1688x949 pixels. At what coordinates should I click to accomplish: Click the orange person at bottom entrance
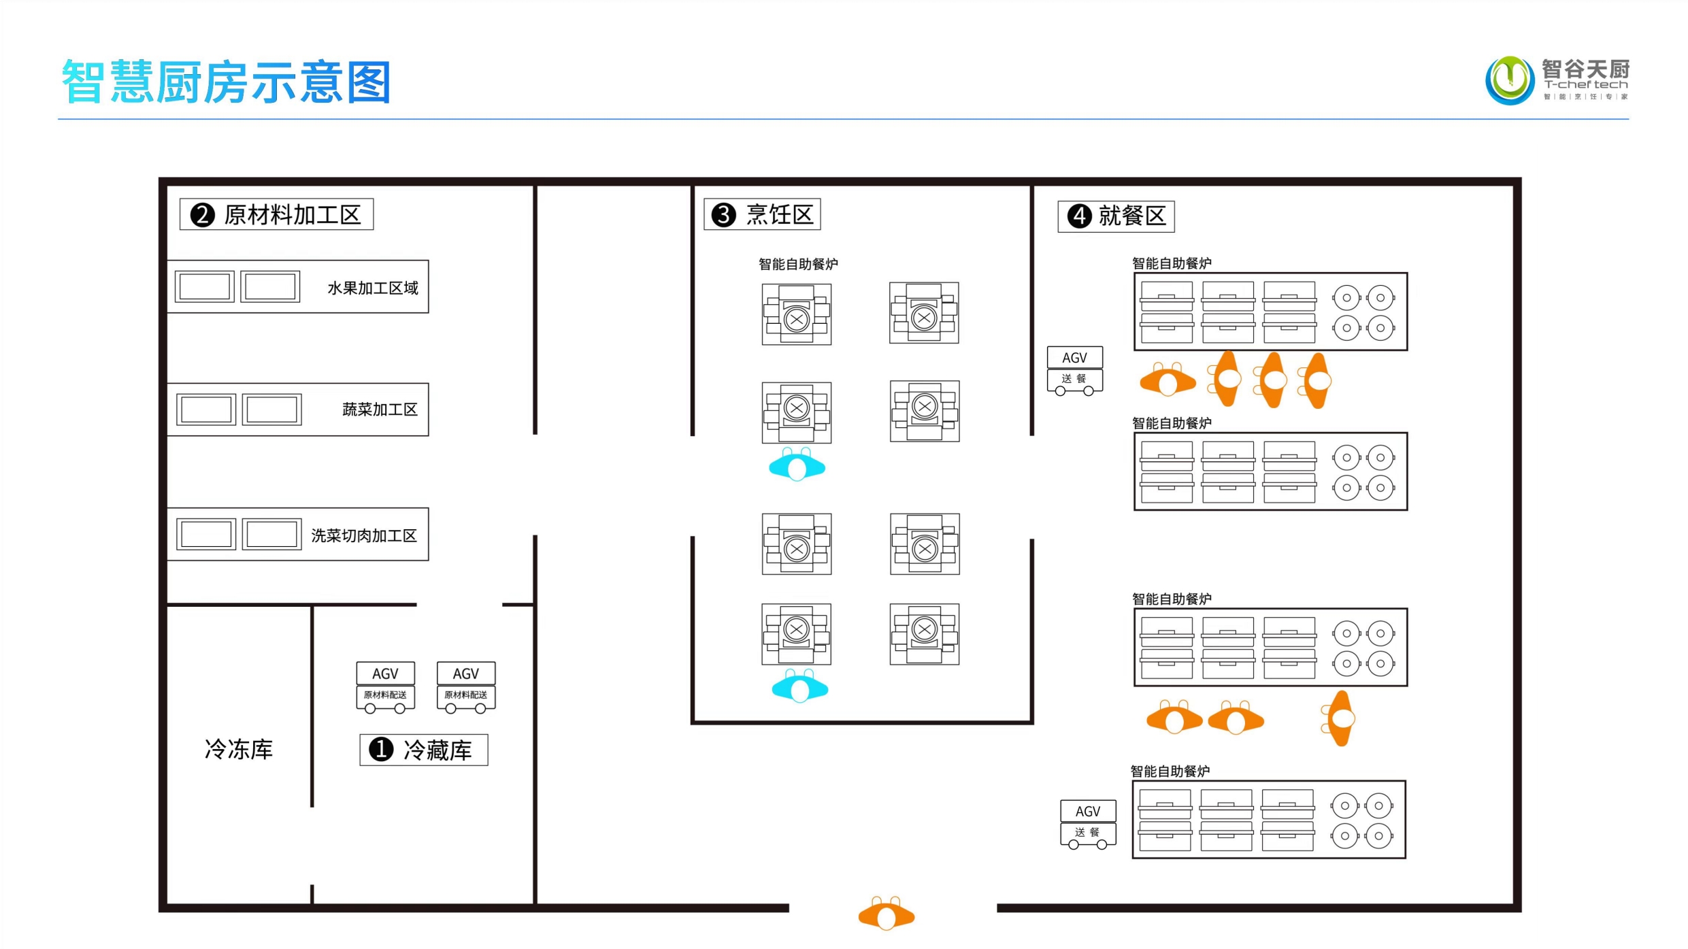coord(886,914)
